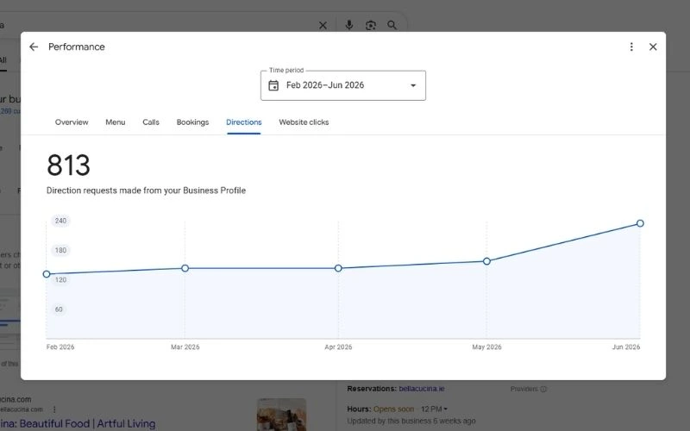Select the Mar 2026 data point
This screenshot has width=690, height=431.
pyautogui.click(x=185, y=268)
